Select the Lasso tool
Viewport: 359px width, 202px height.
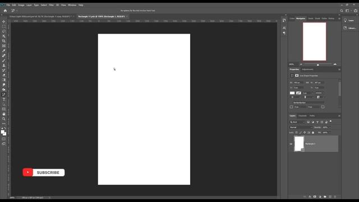coord(4,31)
